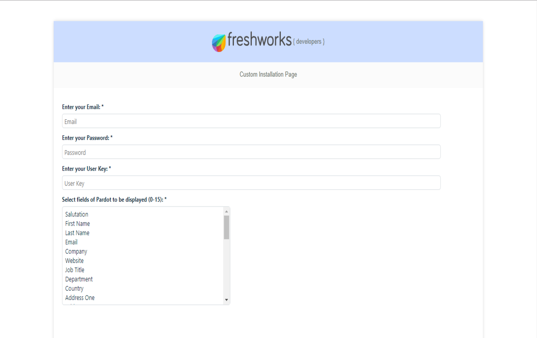Select Company from the fields list
Image resolution: width=537 pixels, height=338 pixels.
click(x=76, y=251)
